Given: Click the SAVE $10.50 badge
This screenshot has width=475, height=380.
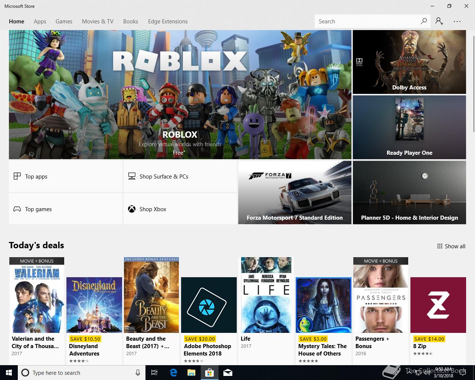Looking at the screenshot, I should tap(85, 339).
